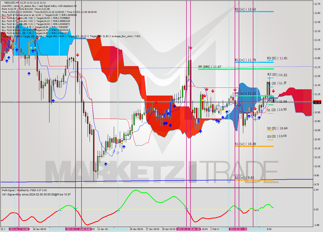Viewport: 323px width, 232px height.
Task: Click the 'Buy %10 @ C_Entry38: 7.82' line
Action: coord(36,18)
